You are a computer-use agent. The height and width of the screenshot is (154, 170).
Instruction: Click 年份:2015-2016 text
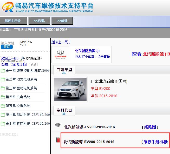104,96
